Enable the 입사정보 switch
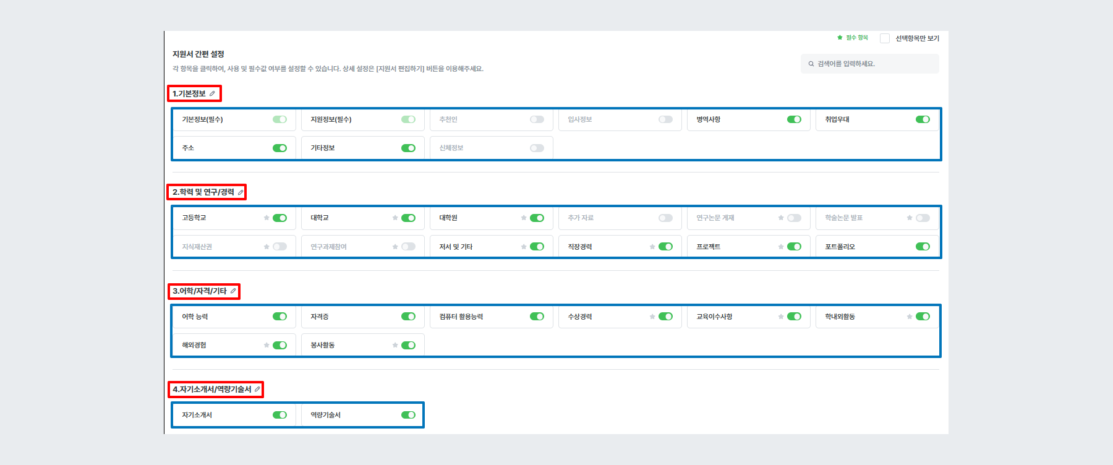 click(x=666, y=119)
